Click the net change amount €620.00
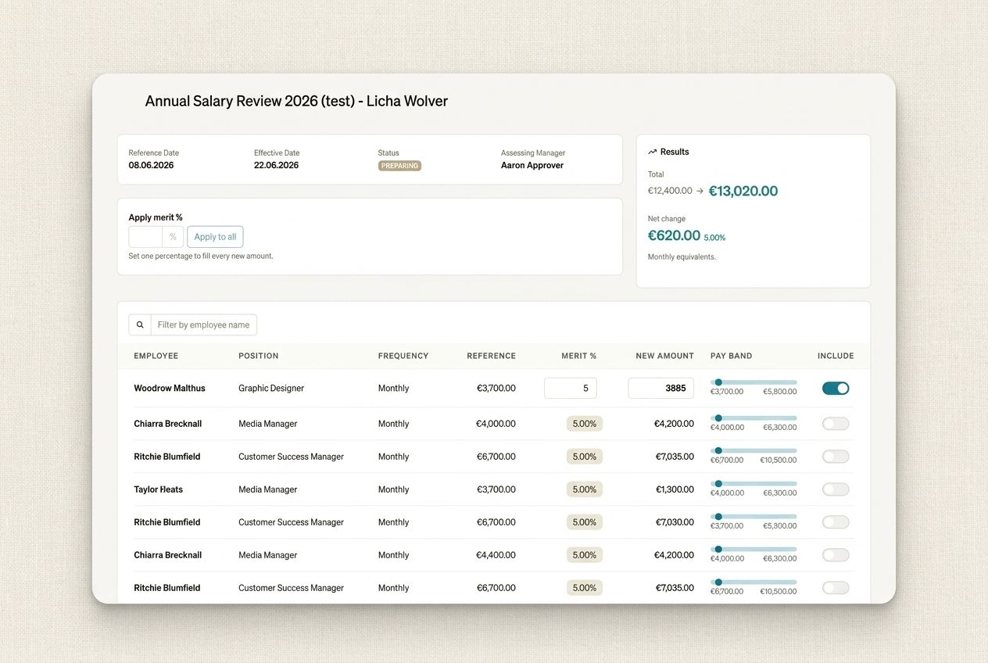 675,235
